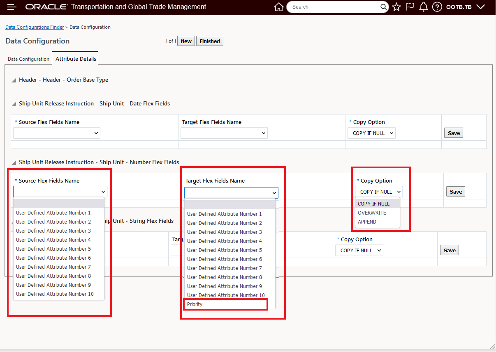Choose APPEND copy option
This screenshot has width=496, height=352.
coord(377,222)
